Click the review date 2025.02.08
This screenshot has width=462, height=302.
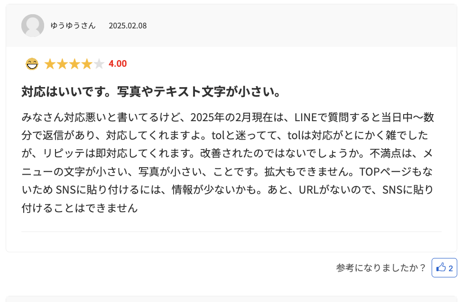tap(128, 26)
